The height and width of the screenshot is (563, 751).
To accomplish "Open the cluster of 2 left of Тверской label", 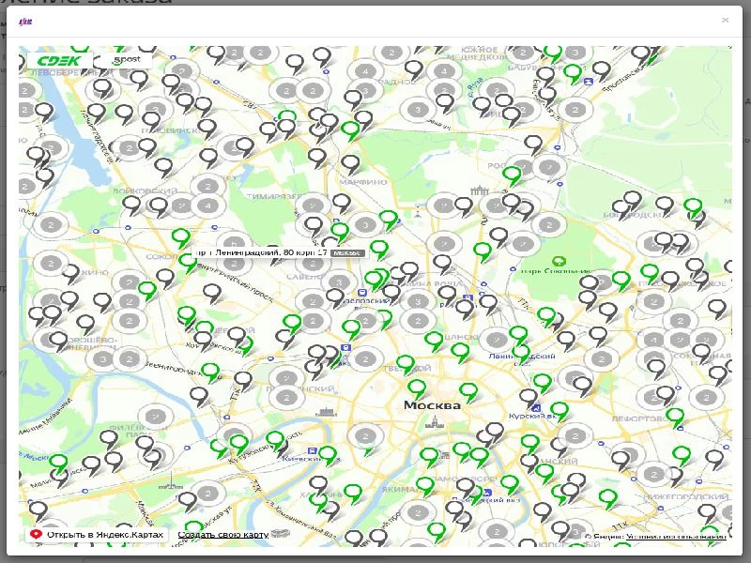I will click(365, 359).
